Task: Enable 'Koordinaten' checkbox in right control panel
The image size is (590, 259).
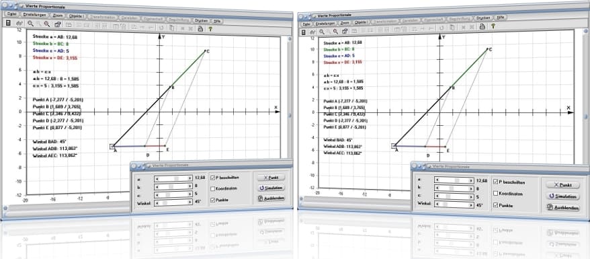Action: pyautogui.click(x=496, y=194)
